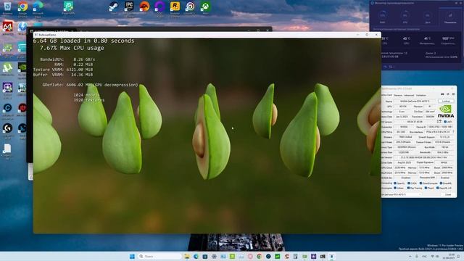Click the taskbar Search box
This screenshot has height=261, width=464.
click(x=160, y=256)
